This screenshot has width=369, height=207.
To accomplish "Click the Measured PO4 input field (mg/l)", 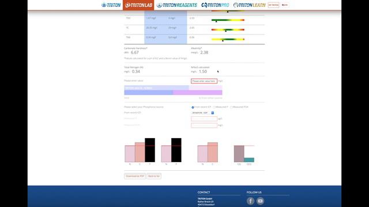I will [204, 125].
